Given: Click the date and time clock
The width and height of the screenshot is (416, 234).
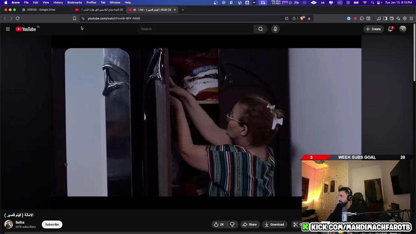Looking at the screenshot, I should (x=399, y=3).
